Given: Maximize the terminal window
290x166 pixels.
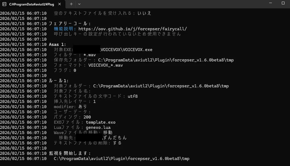Looking at the screenshot, I should click(x=283, y=3).
